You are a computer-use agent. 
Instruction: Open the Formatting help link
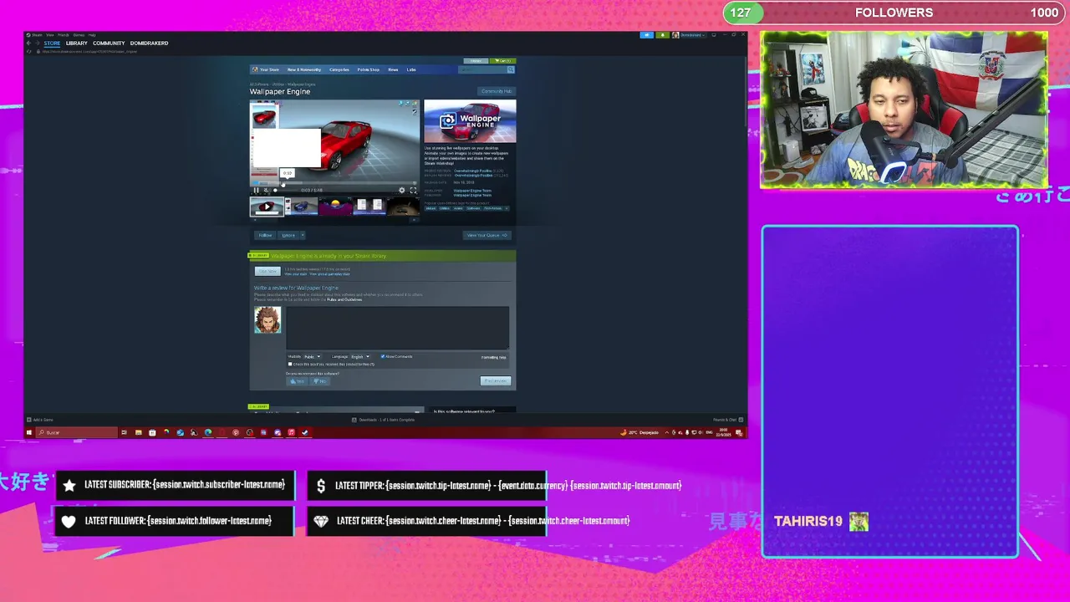(493, 357)
